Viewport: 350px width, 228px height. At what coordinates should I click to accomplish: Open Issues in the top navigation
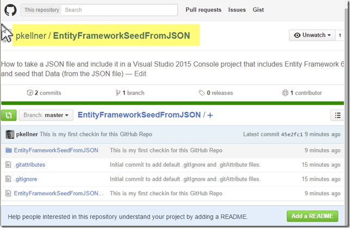click(x=237, y=10)
